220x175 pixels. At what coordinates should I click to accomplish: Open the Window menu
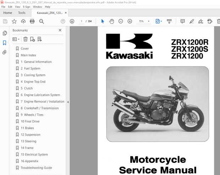[38, 7]
